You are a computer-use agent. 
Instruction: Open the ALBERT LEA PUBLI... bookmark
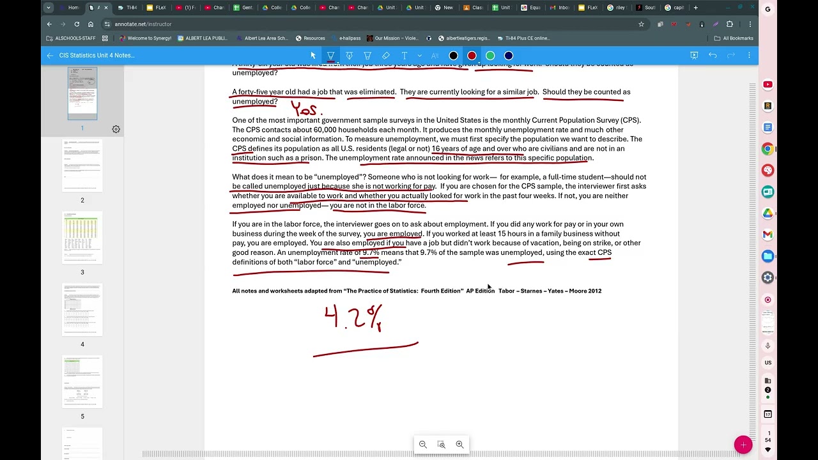pyautogui.click(x=202, y=38)
